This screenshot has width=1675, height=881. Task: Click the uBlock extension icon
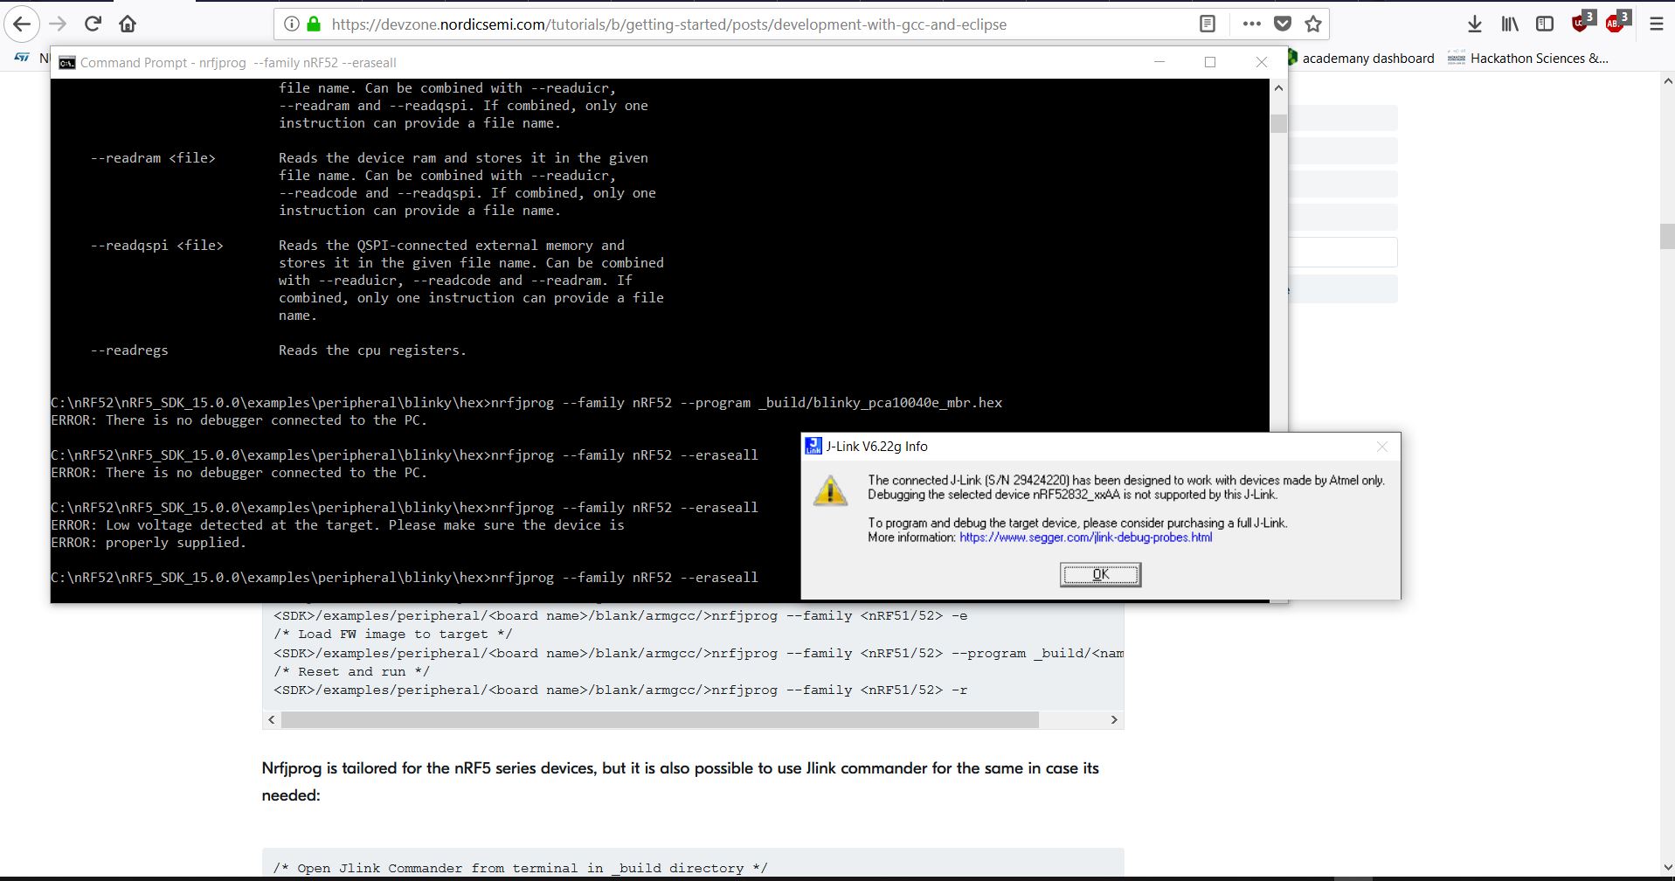pos(1582,23)
